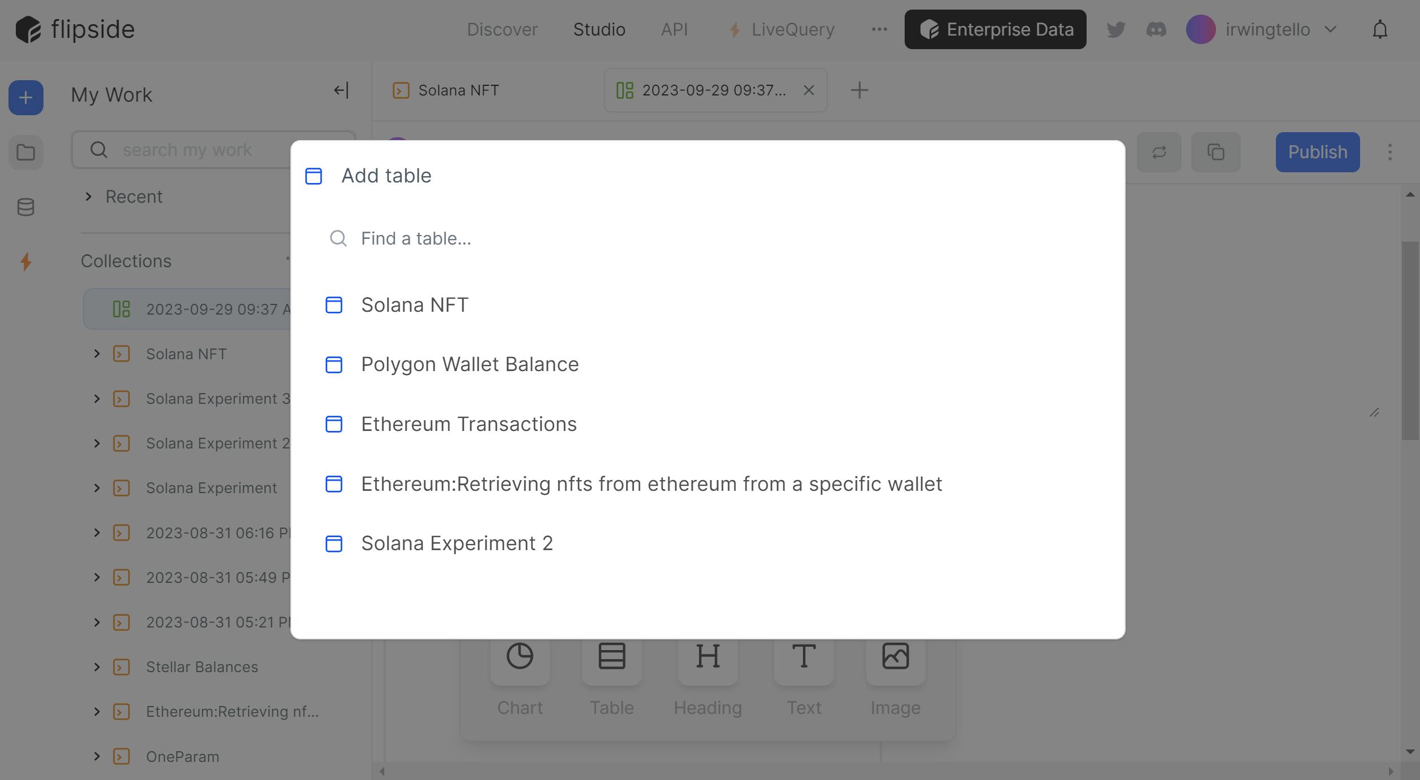Click the Solana Experiment 2 table icon in dialog
Screen dimensions: 1420x780
coord(334,543)
